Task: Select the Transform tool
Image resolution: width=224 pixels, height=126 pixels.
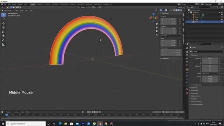Action: 3,36
